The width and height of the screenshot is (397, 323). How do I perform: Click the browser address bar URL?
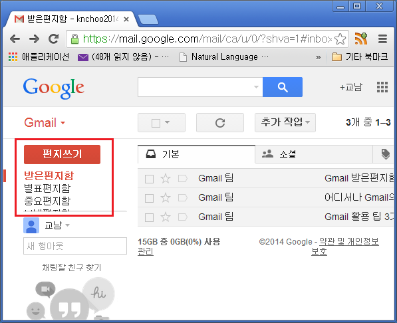point(207,39)
